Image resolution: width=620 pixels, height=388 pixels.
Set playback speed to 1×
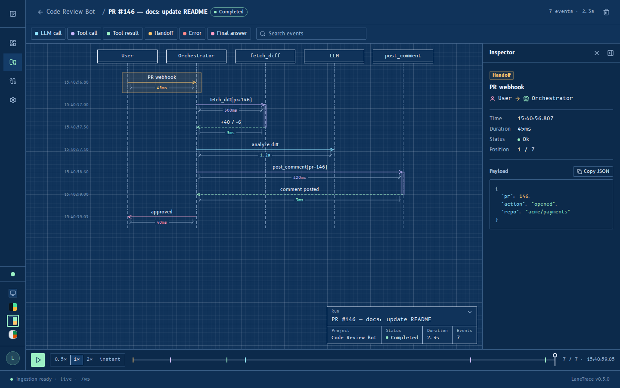pos(77,360)
